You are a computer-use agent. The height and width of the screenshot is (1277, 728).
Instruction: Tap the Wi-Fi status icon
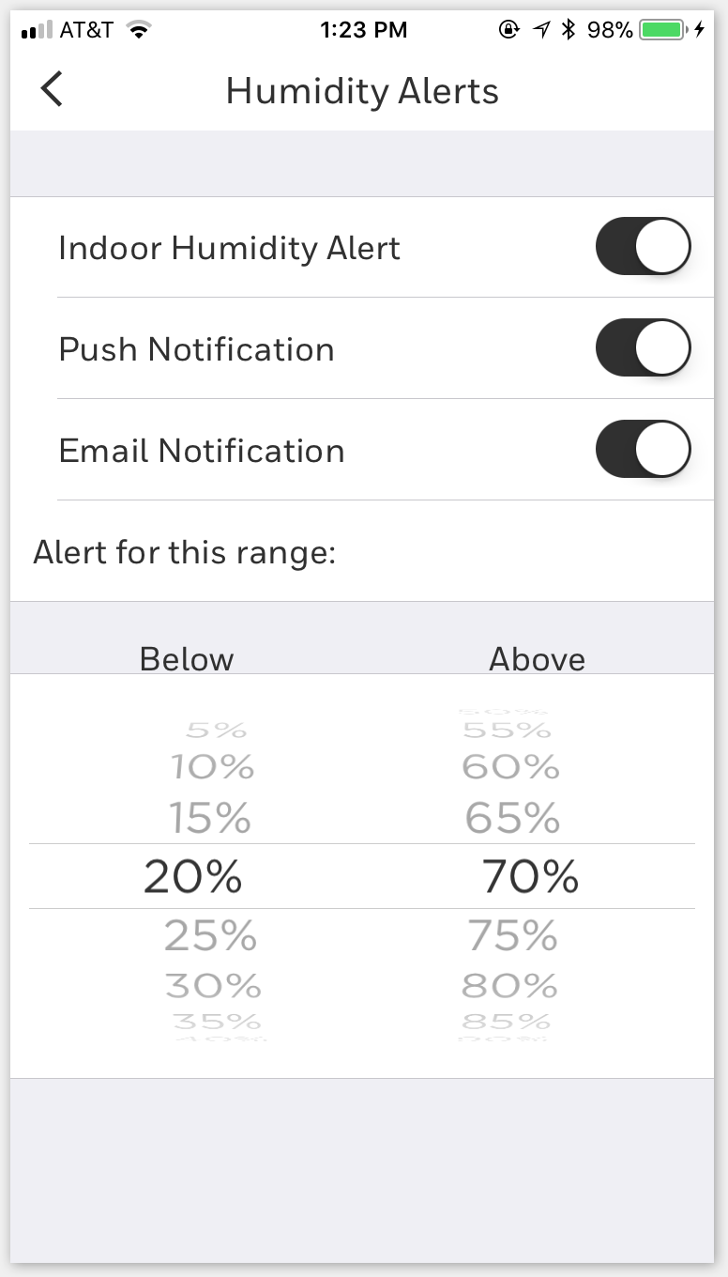(140, 30)
